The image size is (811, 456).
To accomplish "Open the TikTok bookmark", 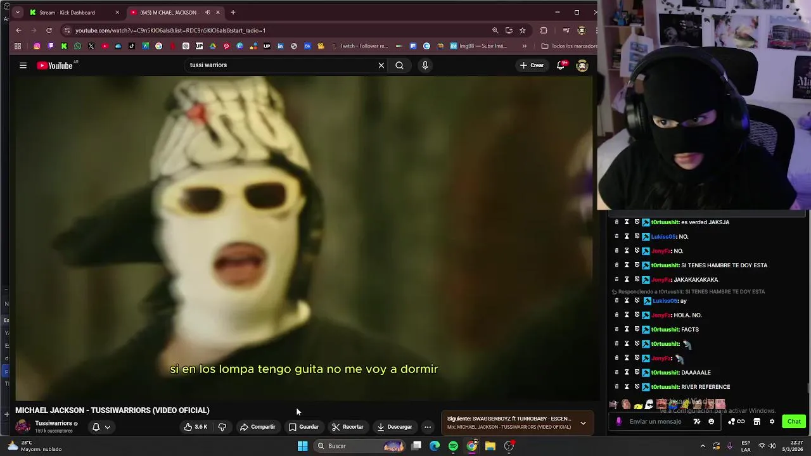I will click(x=132, y=46).
